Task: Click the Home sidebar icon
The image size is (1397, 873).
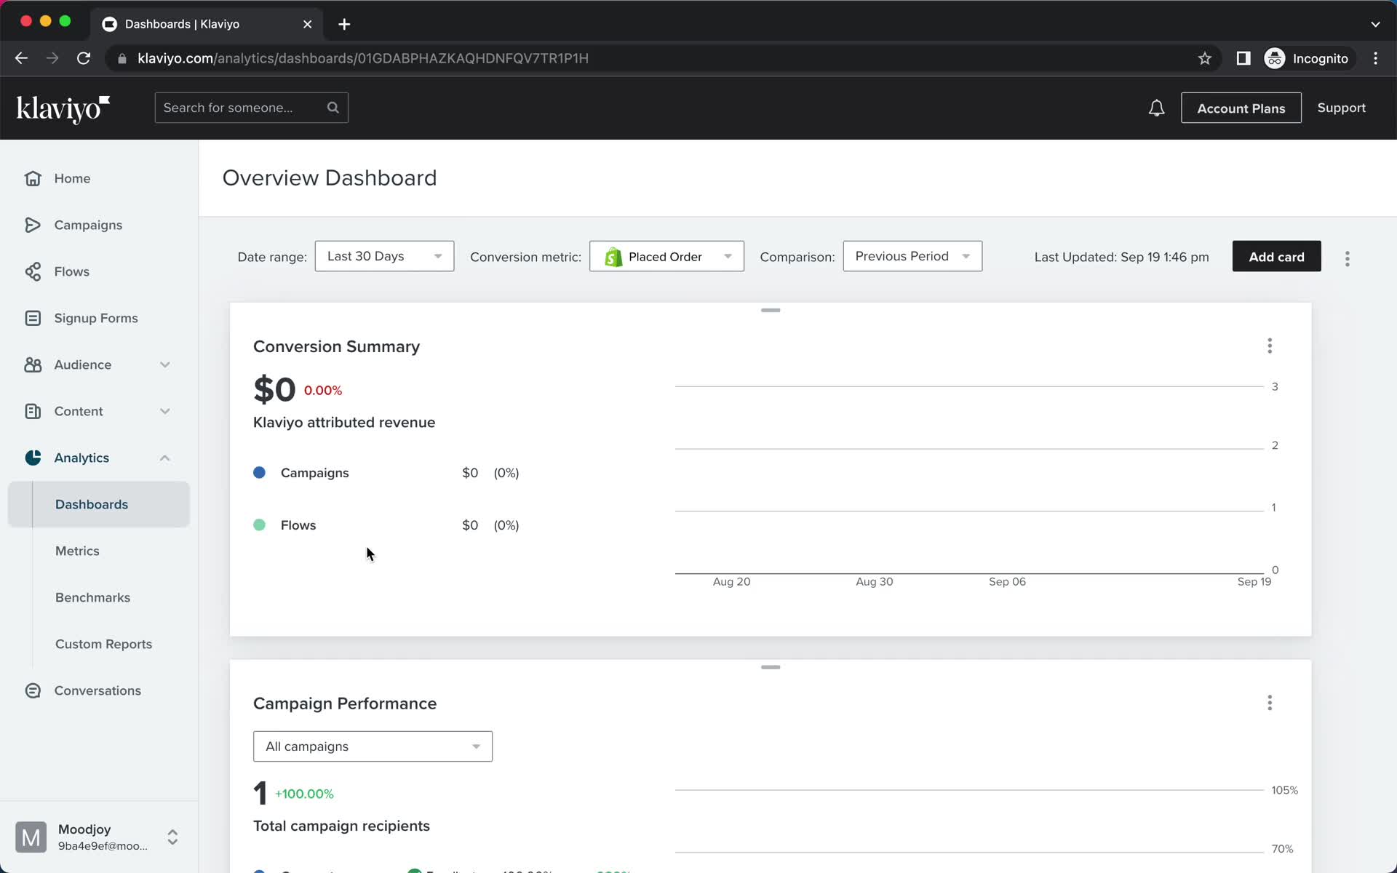Action: click(33, 178)
